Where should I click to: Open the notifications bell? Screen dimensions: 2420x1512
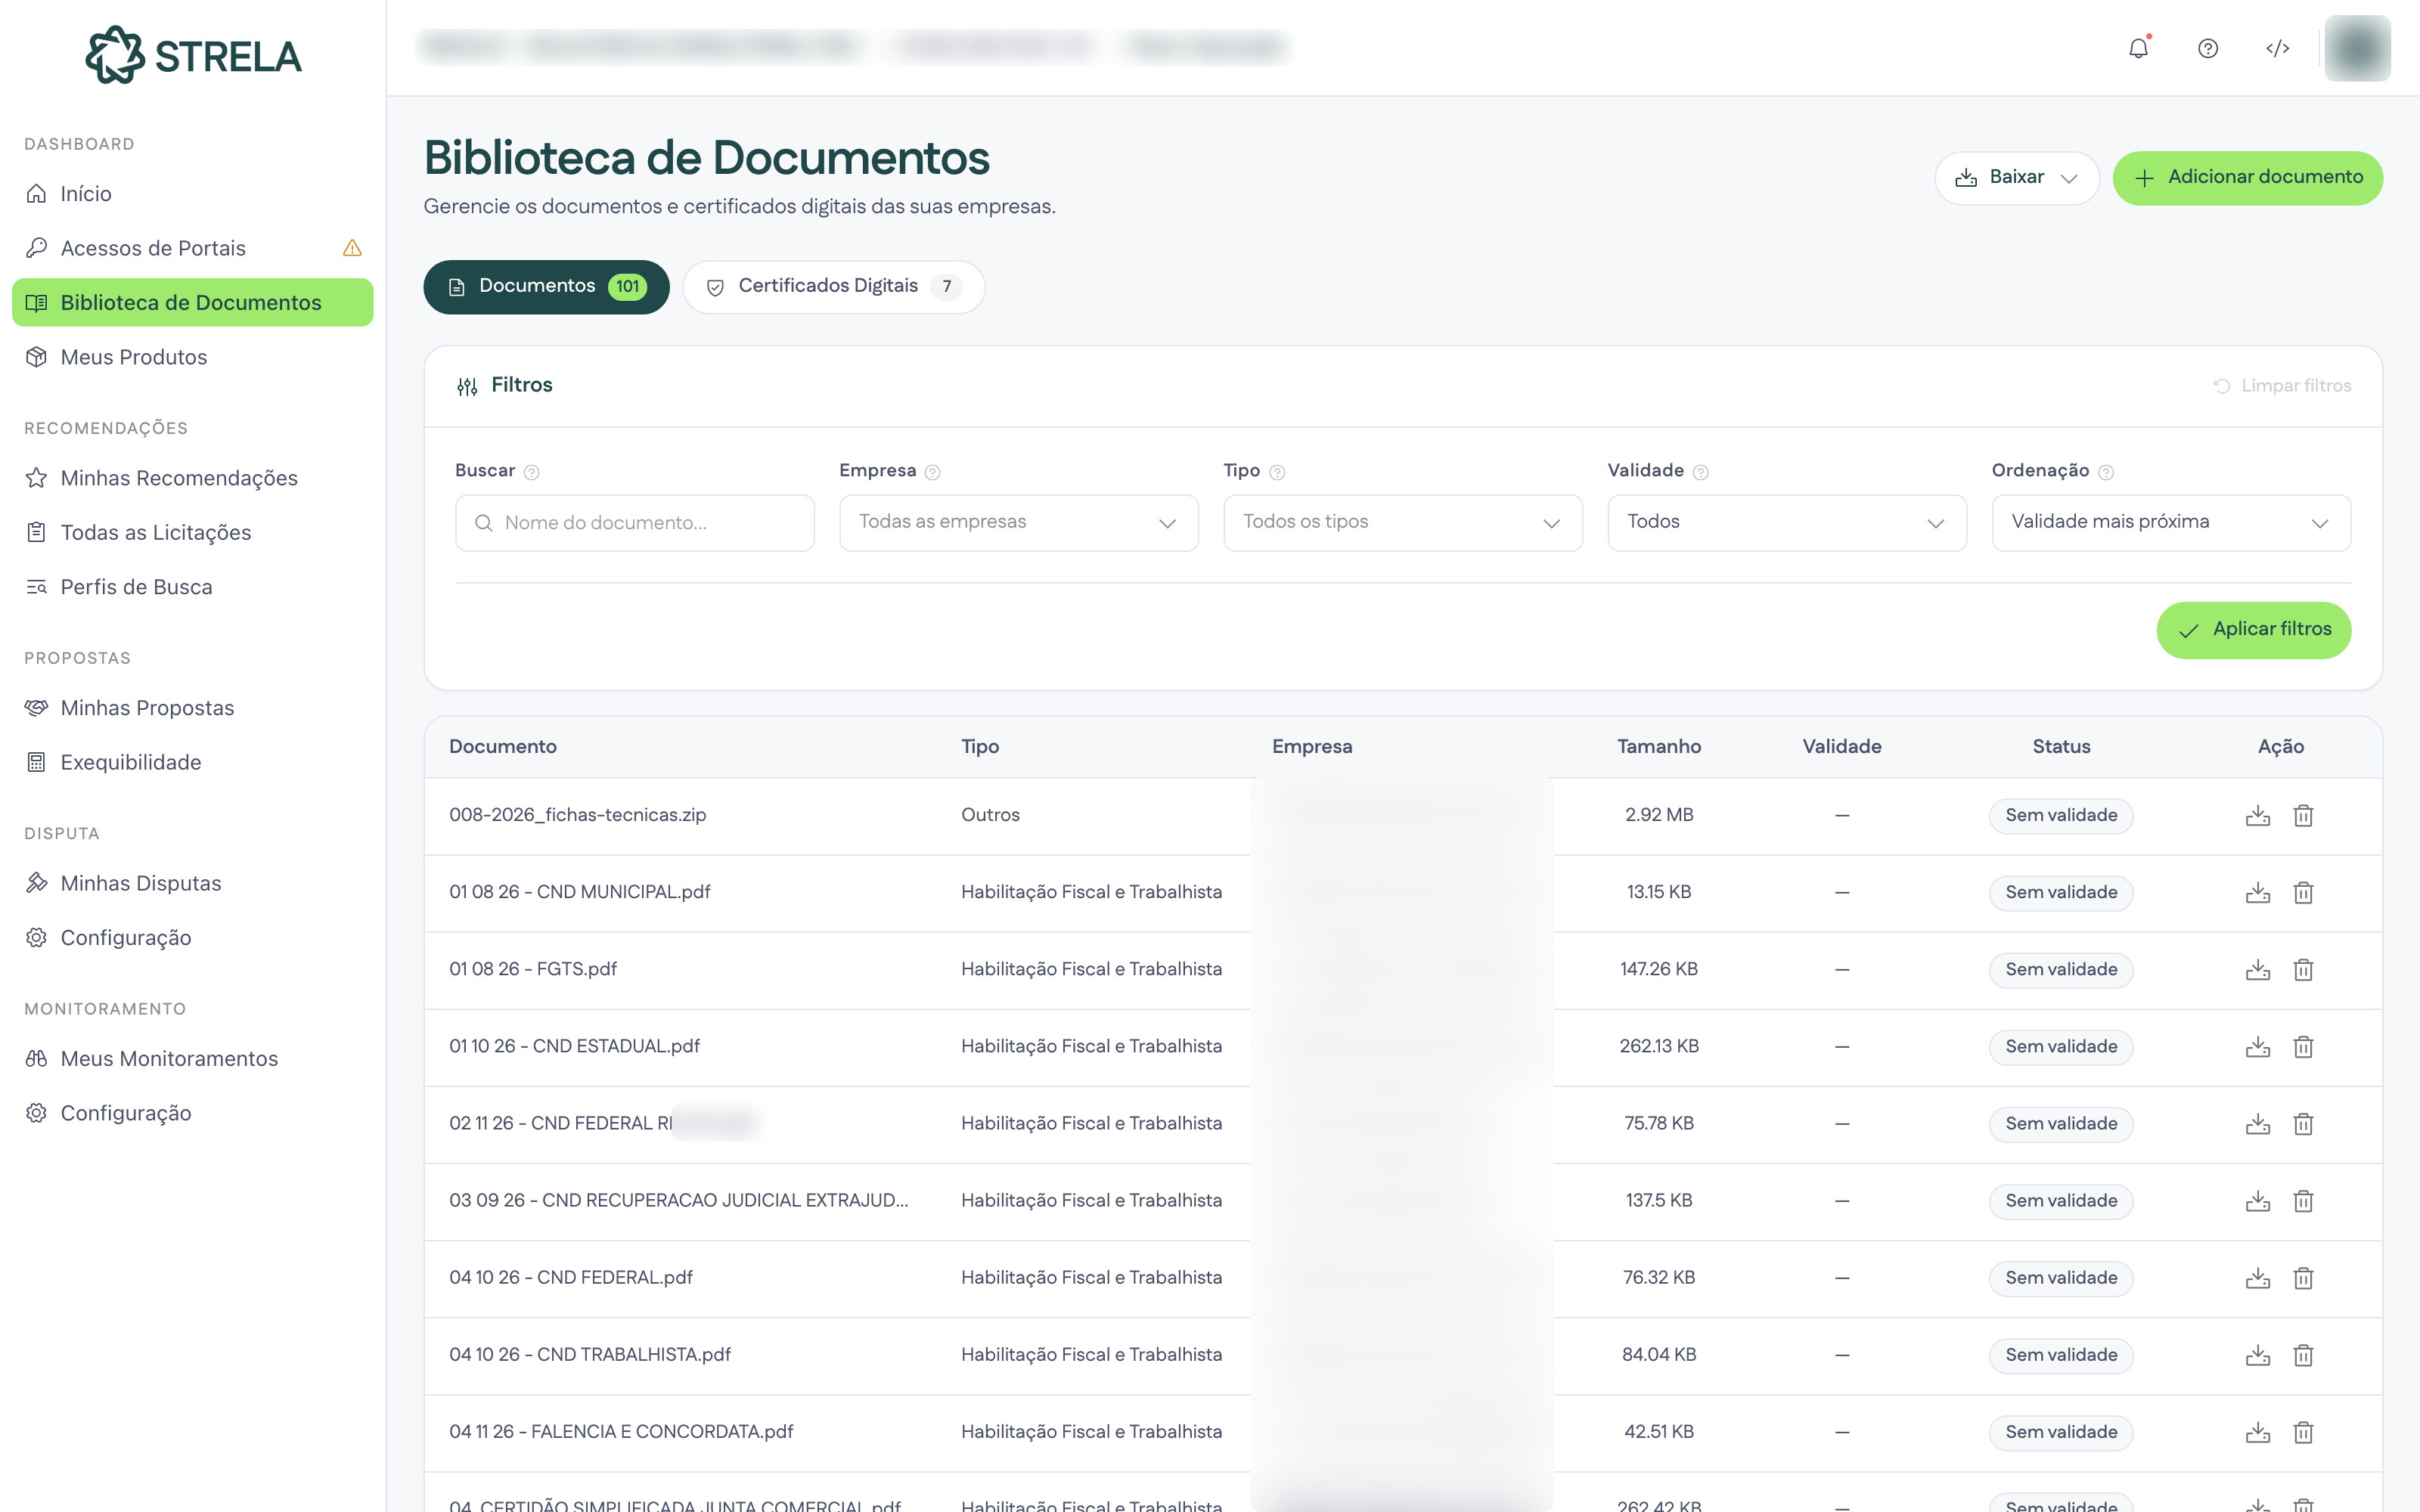pos(2138,48)
